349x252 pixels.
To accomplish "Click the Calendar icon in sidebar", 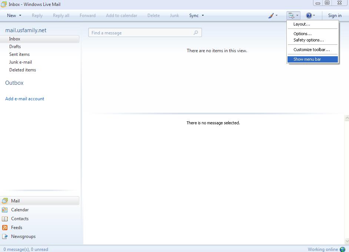I will point(5,210).
